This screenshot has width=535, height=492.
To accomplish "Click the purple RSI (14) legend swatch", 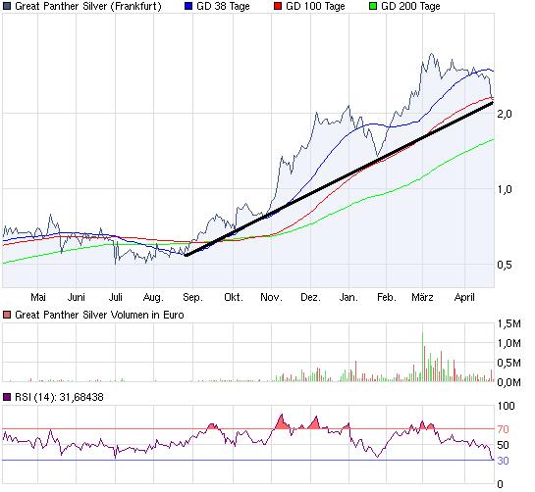I will pos(7,397).
